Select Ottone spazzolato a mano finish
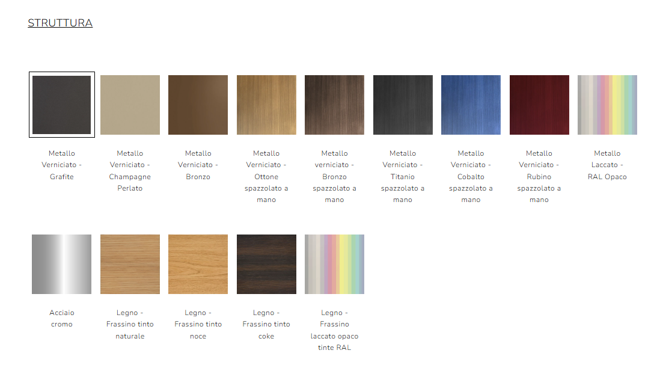 click(266, 105)
